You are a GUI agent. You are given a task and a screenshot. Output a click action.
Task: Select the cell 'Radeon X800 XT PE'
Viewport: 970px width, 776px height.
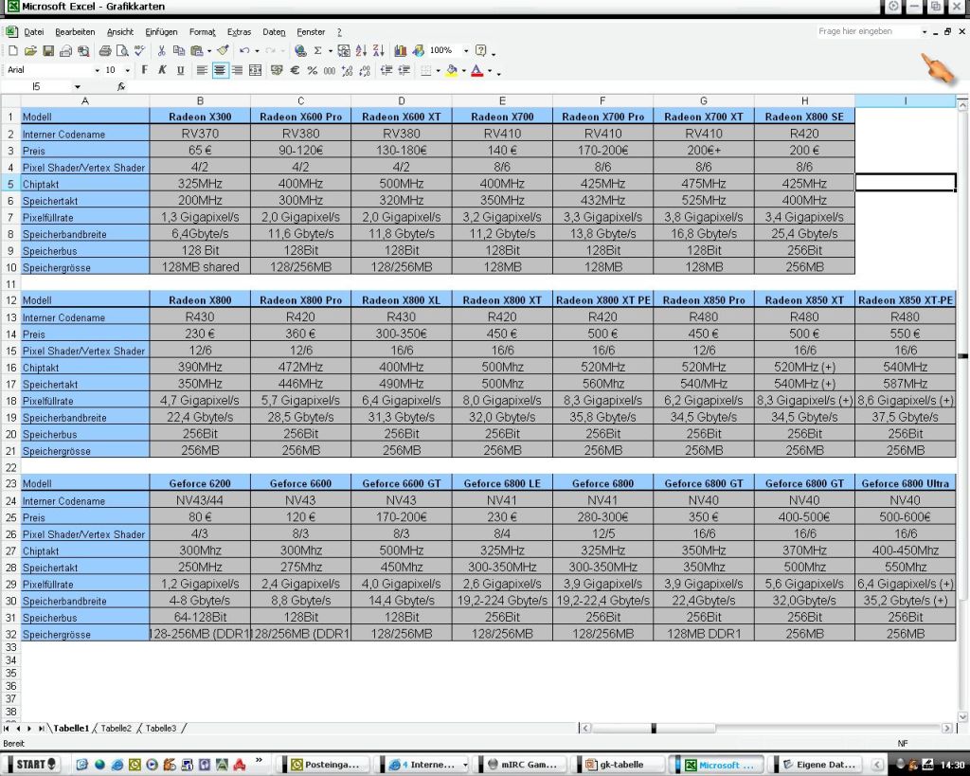602,300
